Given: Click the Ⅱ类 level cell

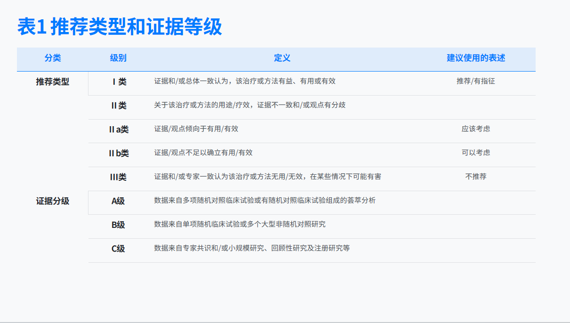Looking at the screenshot, I should pos(118,106).
